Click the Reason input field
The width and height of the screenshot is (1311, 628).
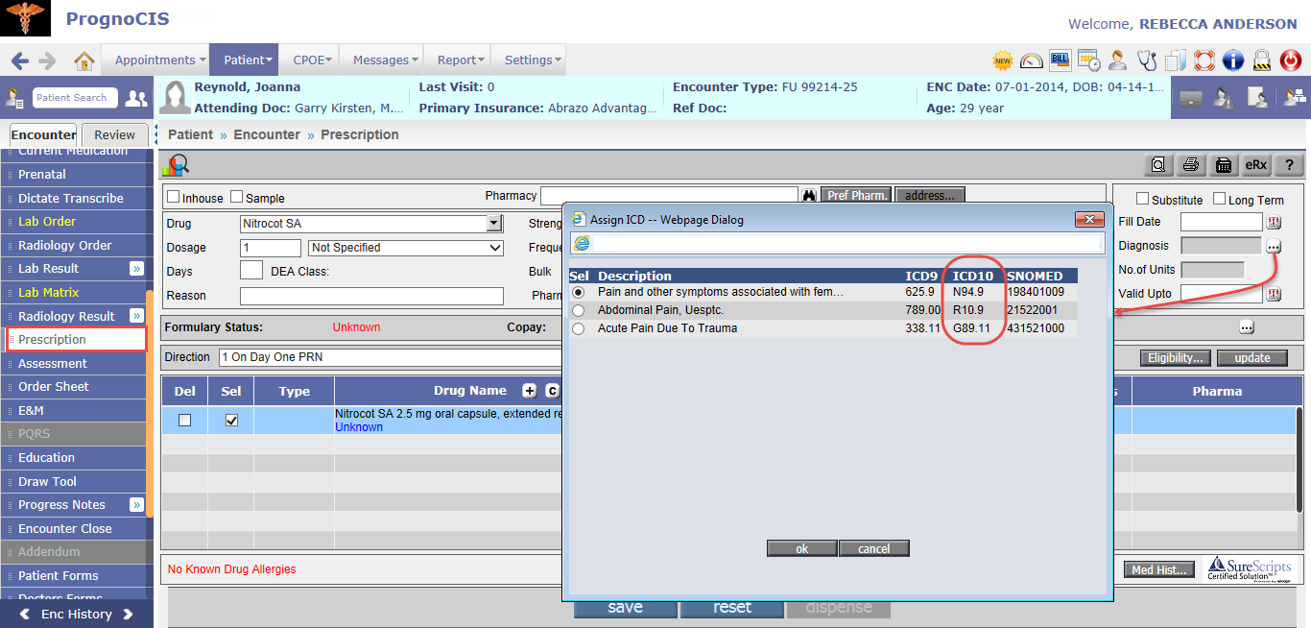[x=371, y=296]
